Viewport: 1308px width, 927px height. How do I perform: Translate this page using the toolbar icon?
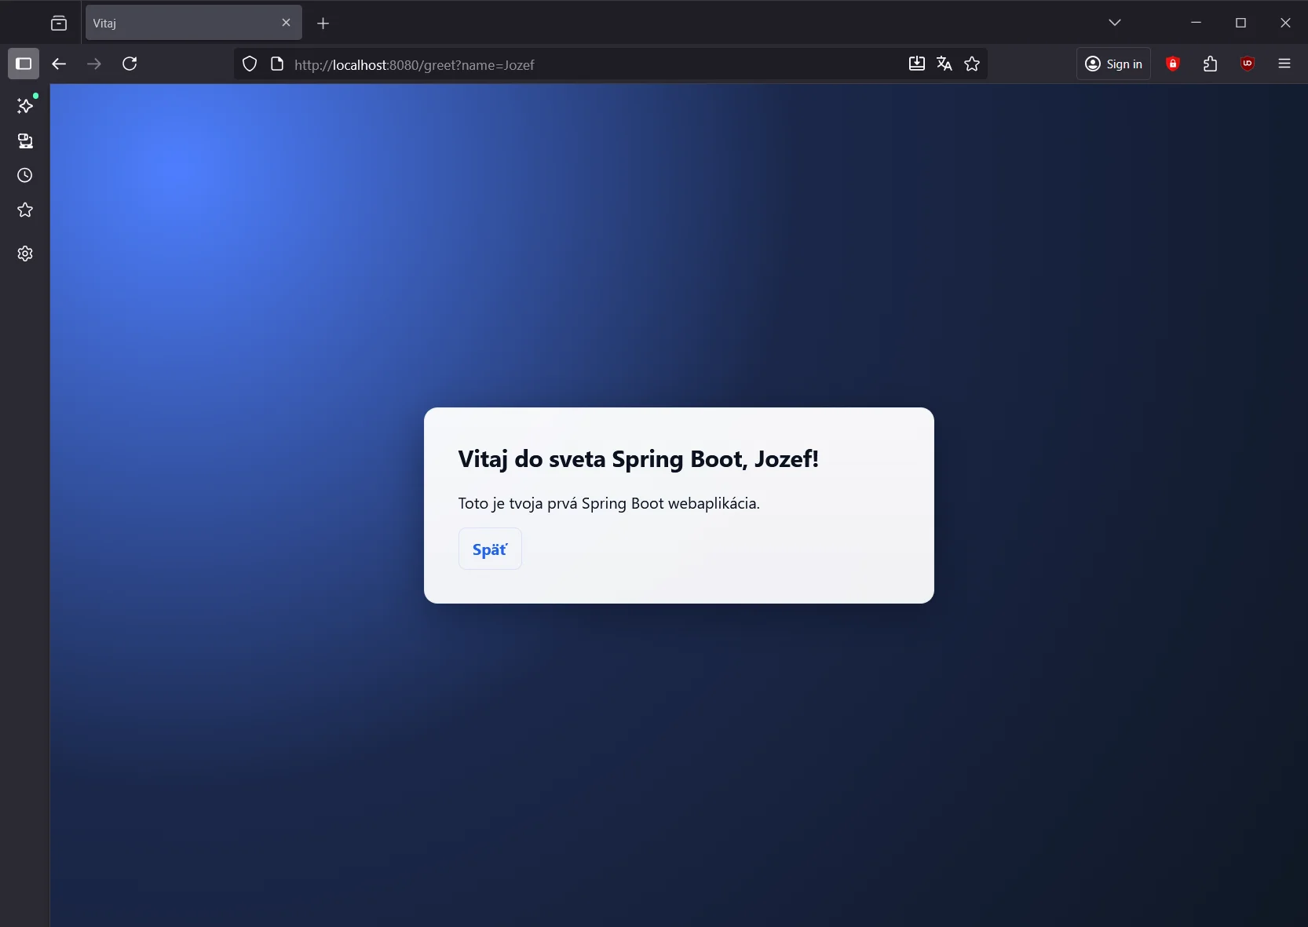pyautogui.click(x=944, y=64)
